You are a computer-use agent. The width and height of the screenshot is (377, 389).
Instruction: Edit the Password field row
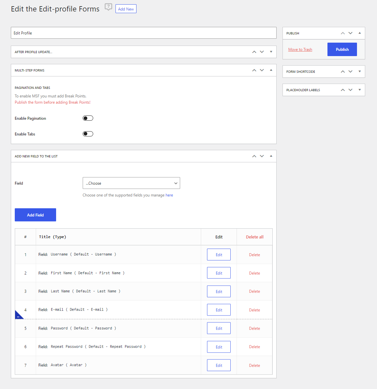point(219,328)
